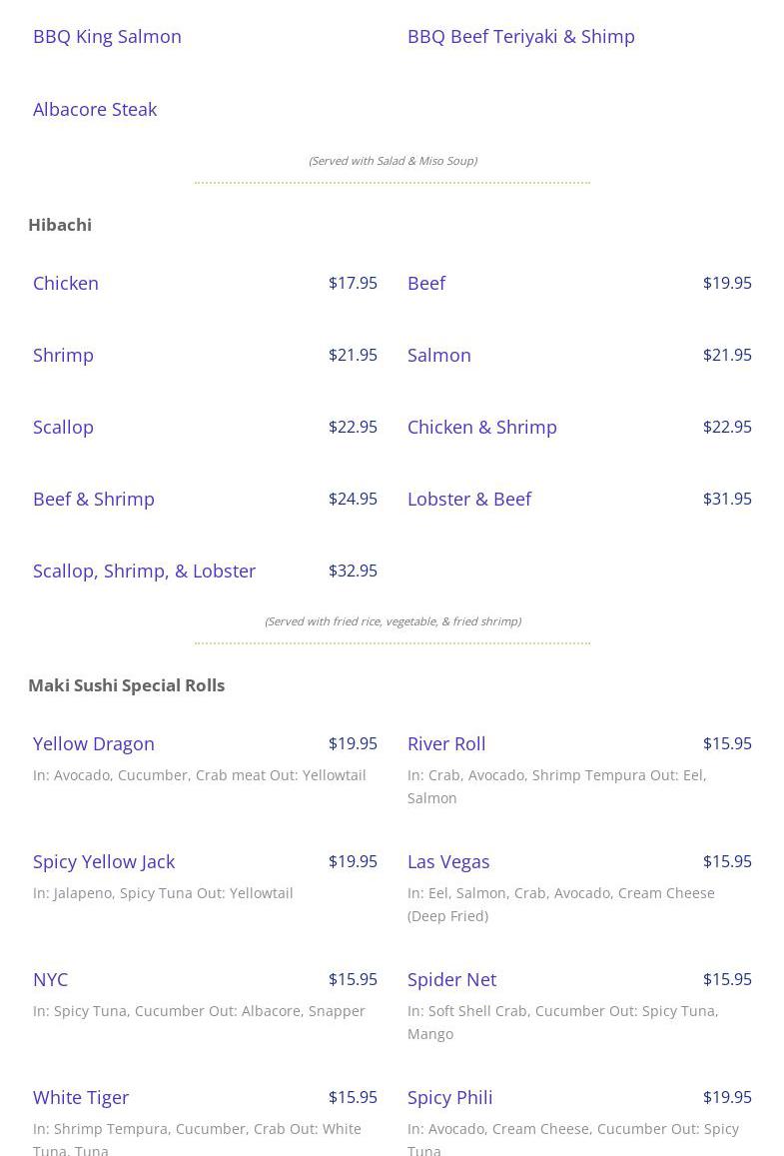Click the Lobster & Beef link
This screenshot has width=784, height=1156.
pyautogui.click(x=468, y=499)
